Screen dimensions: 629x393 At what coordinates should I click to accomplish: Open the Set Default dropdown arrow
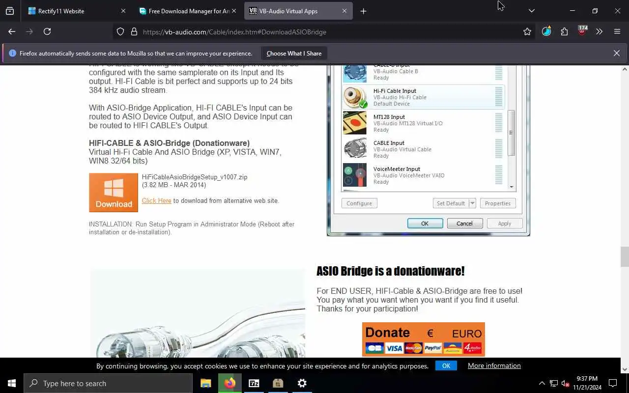tap(472, 203)
